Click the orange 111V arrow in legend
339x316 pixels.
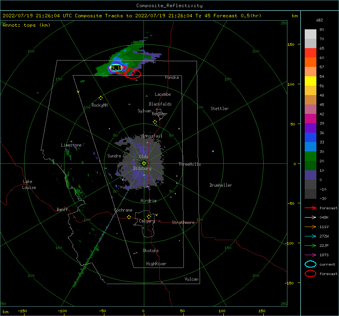[310, 227]
